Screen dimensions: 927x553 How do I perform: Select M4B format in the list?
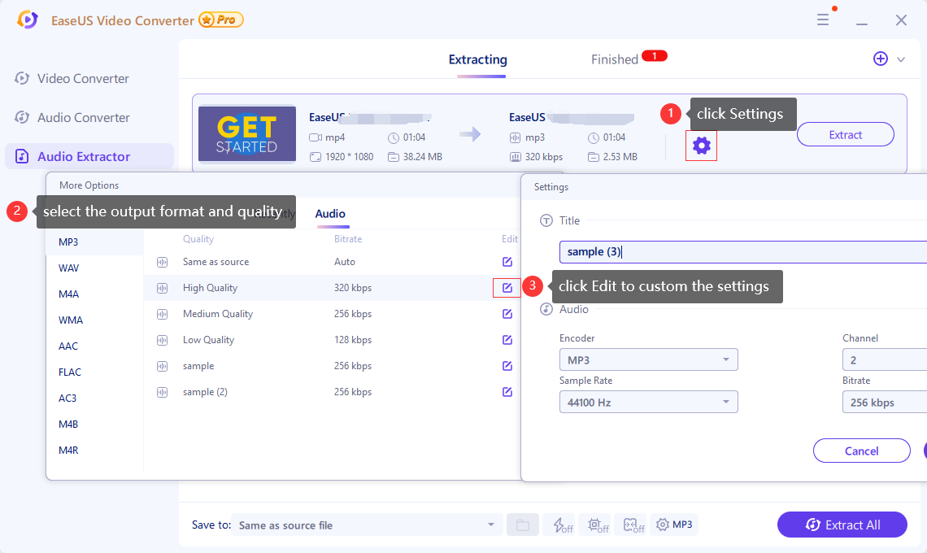tap(94, 424)
